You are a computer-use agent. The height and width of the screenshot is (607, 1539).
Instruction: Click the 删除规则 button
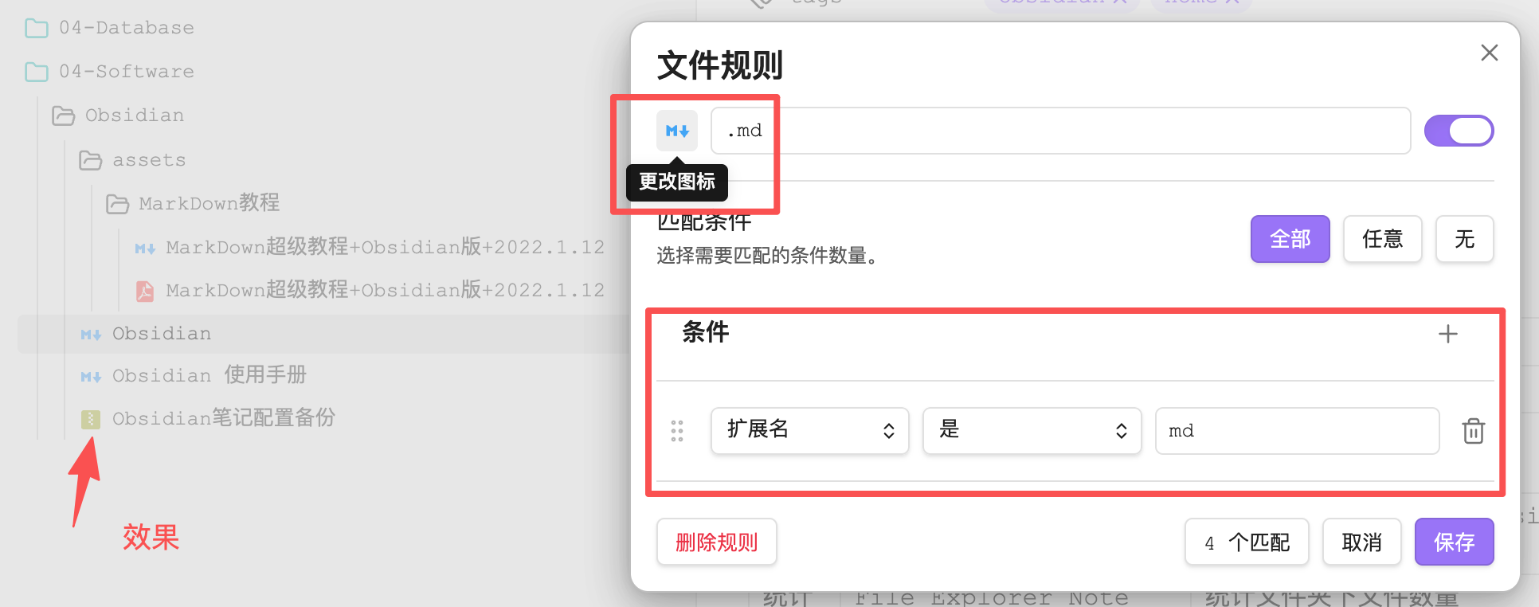coord(716,542)
